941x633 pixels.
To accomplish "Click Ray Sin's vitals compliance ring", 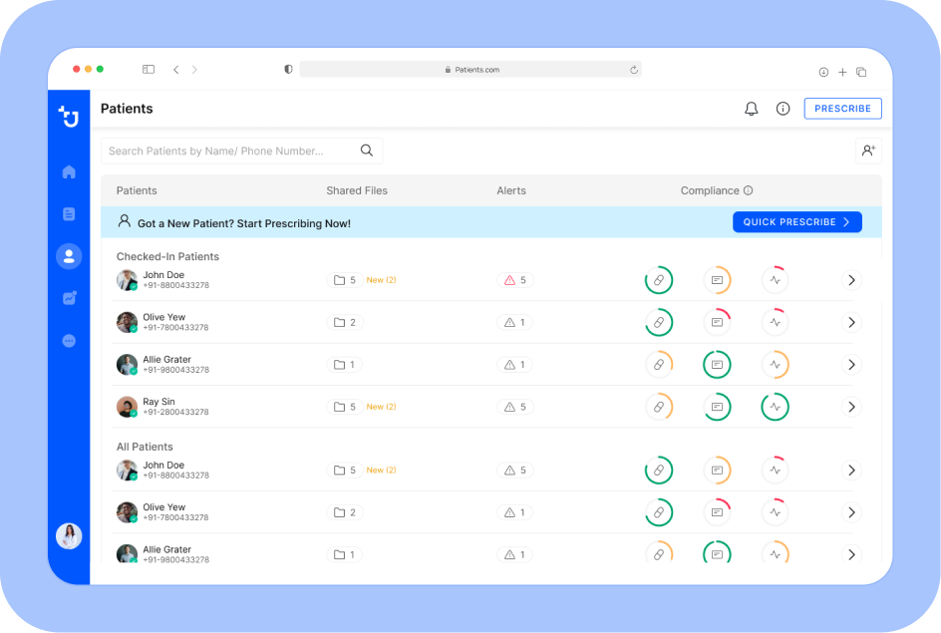I will (x=775, y=407).
